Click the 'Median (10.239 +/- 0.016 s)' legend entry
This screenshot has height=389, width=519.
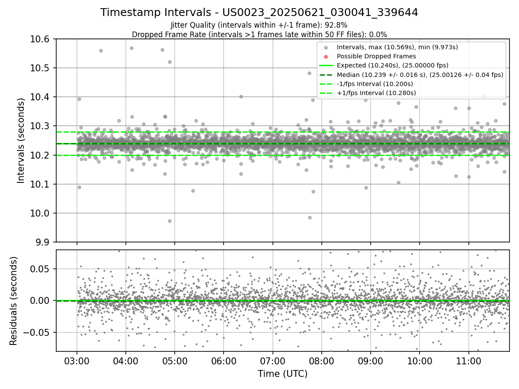(420, 74)
